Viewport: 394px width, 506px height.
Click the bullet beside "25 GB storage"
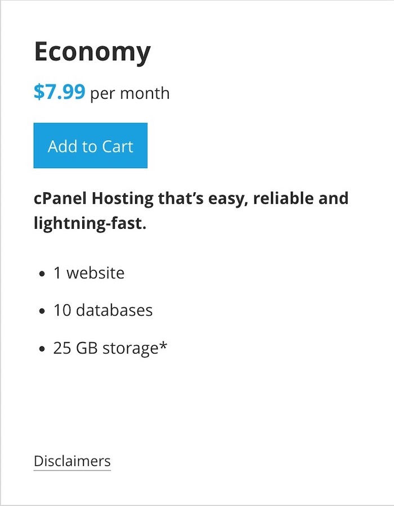click(42, 349)
